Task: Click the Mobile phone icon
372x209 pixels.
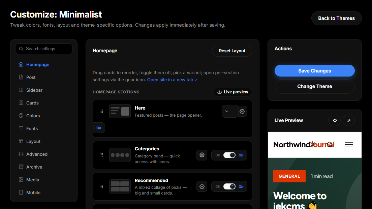Action: [x=21, y=192]
